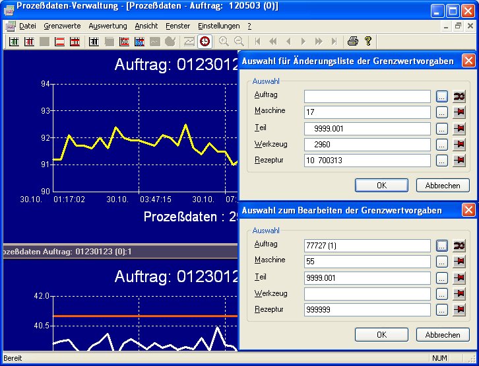Toggle Teil pin in Änderungsliste dialog
The image size is (479, 366).
pyautogui.click(x=459, y=129)
